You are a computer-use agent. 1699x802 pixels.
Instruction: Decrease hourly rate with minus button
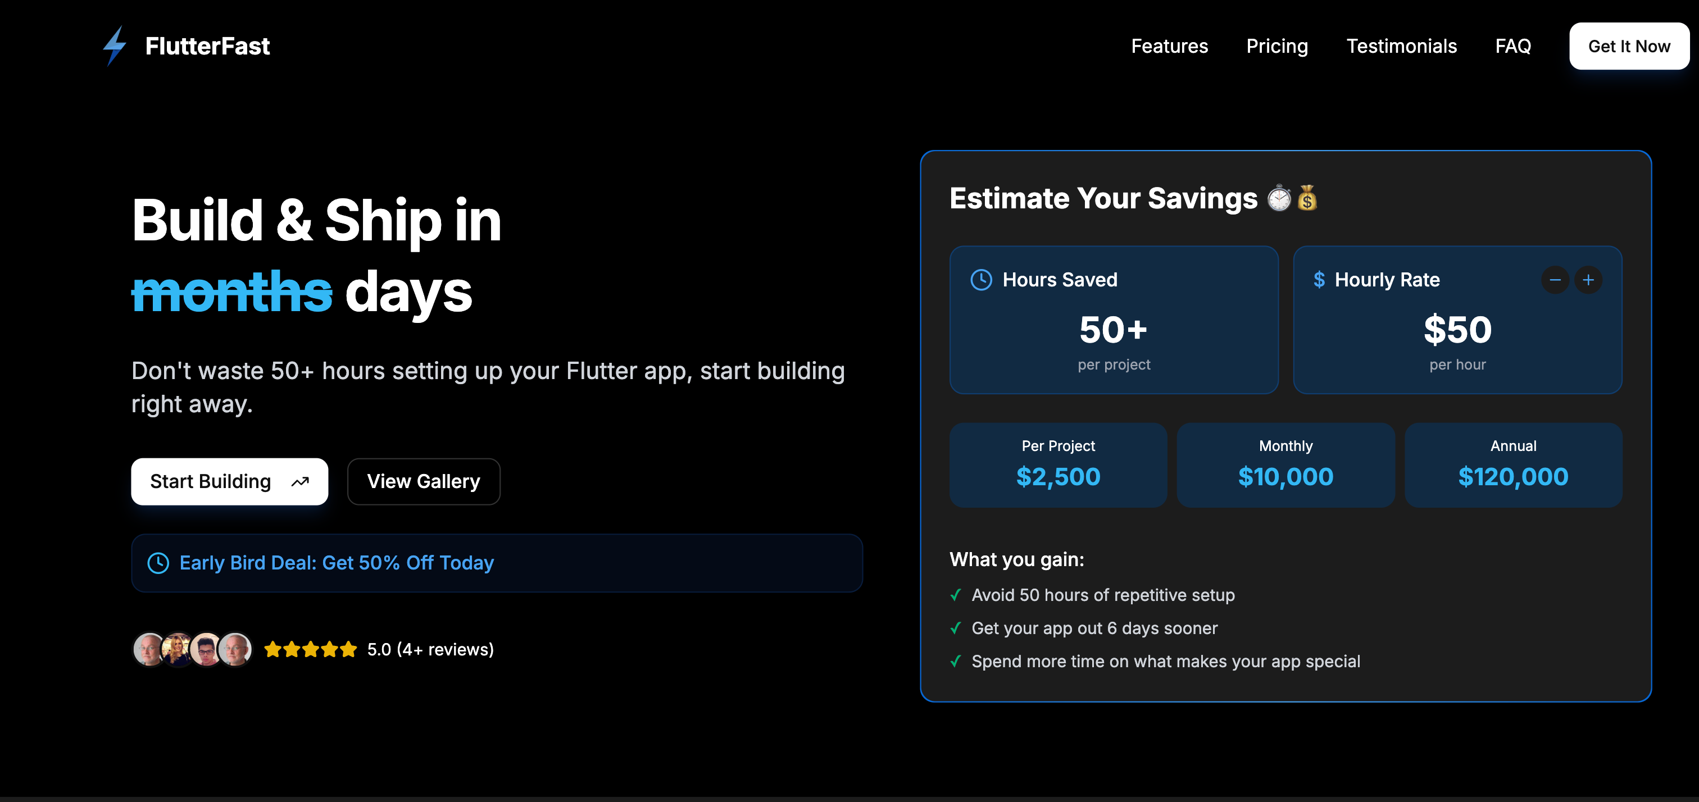tap(1555, 280)
